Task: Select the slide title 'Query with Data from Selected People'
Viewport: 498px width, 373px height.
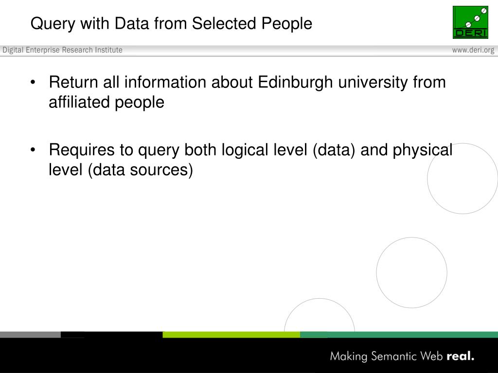Action: (171, 24)
